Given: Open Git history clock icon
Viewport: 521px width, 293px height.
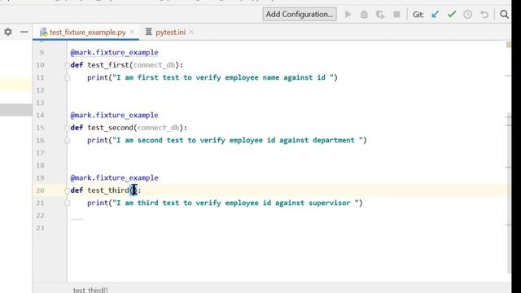Looking at the screenshot, I should click(x=468, y=15).
